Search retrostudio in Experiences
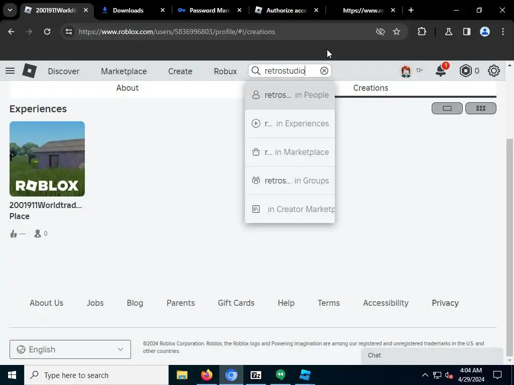514x385 pixels. pyautogui.click(x=290, y=123)
